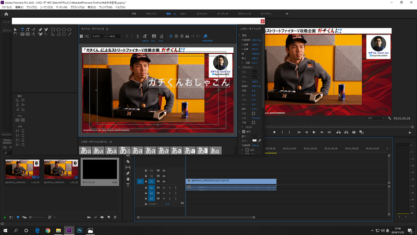
Task: Select the Rectangle shape tool in title tools
Action: point(54,29)
